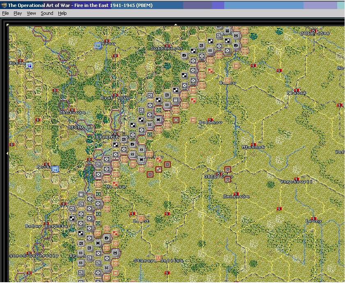The width and height of the screenshot is (345, 283).
Task: Select the dark red unit farther west of Bolkhov
Action: click(176, 120)
